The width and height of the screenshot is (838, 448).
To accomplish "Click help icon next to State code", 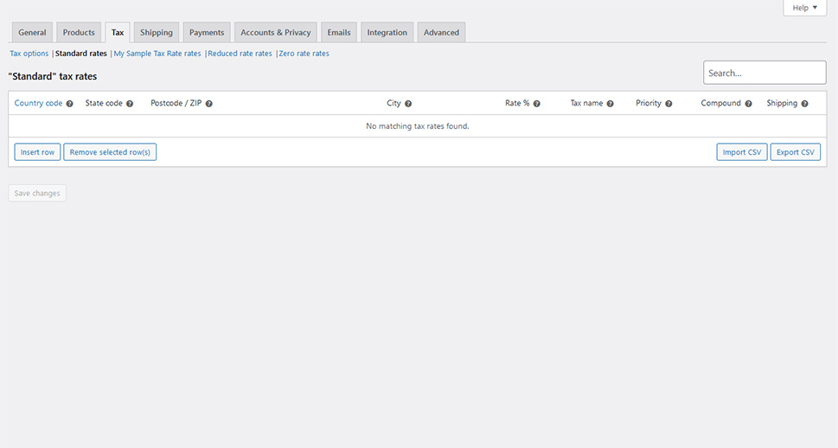I will [x=130, y=104].
